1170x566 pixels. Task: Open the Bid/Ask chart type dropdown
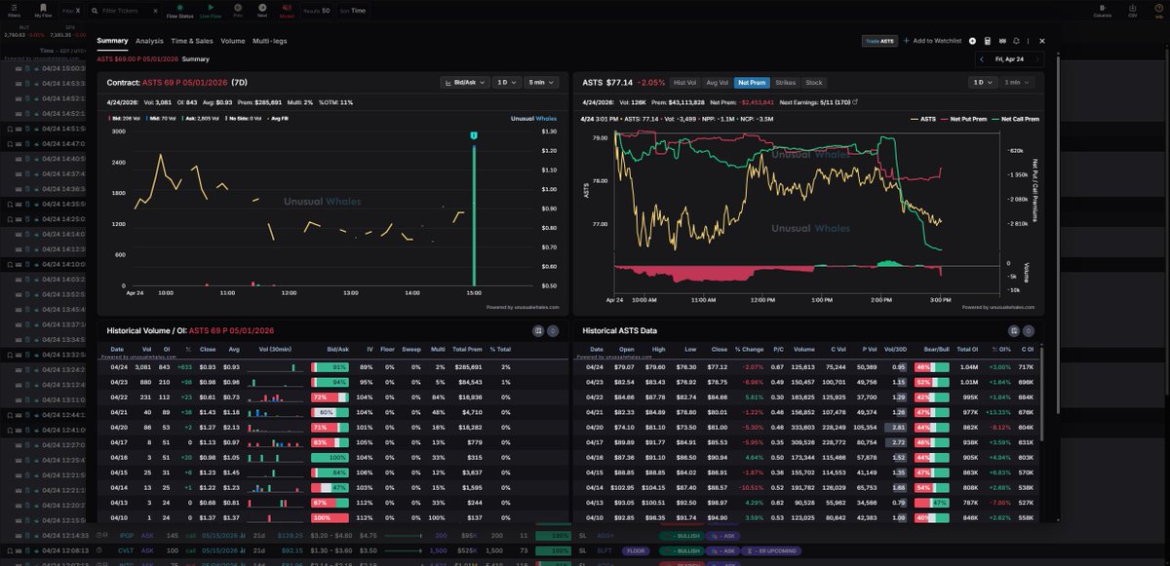[x=463, y=83]
